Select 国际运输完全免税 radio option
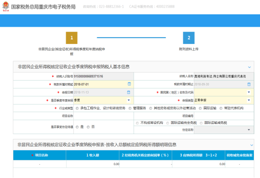This screenshot has height=178, width=260. pyautogui.click(x=168, y=123)
